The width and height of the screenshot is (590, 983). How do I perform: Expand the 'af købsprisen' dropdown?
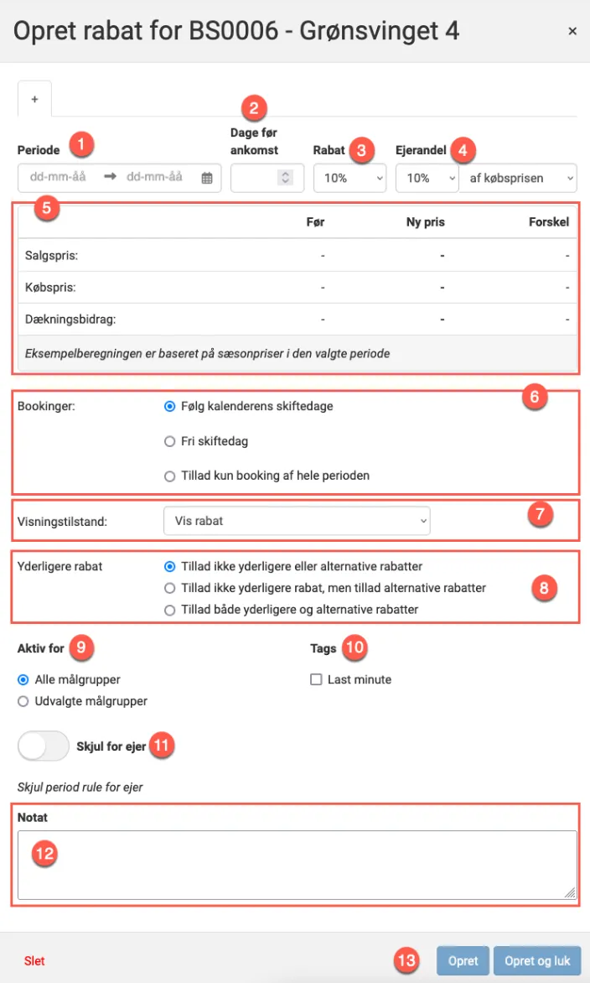(518, 178)
